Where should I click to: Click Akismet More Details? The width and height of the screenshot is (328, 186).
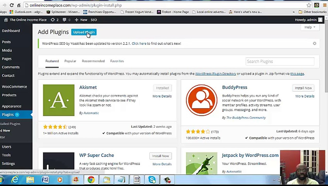(x=162, y=96)
